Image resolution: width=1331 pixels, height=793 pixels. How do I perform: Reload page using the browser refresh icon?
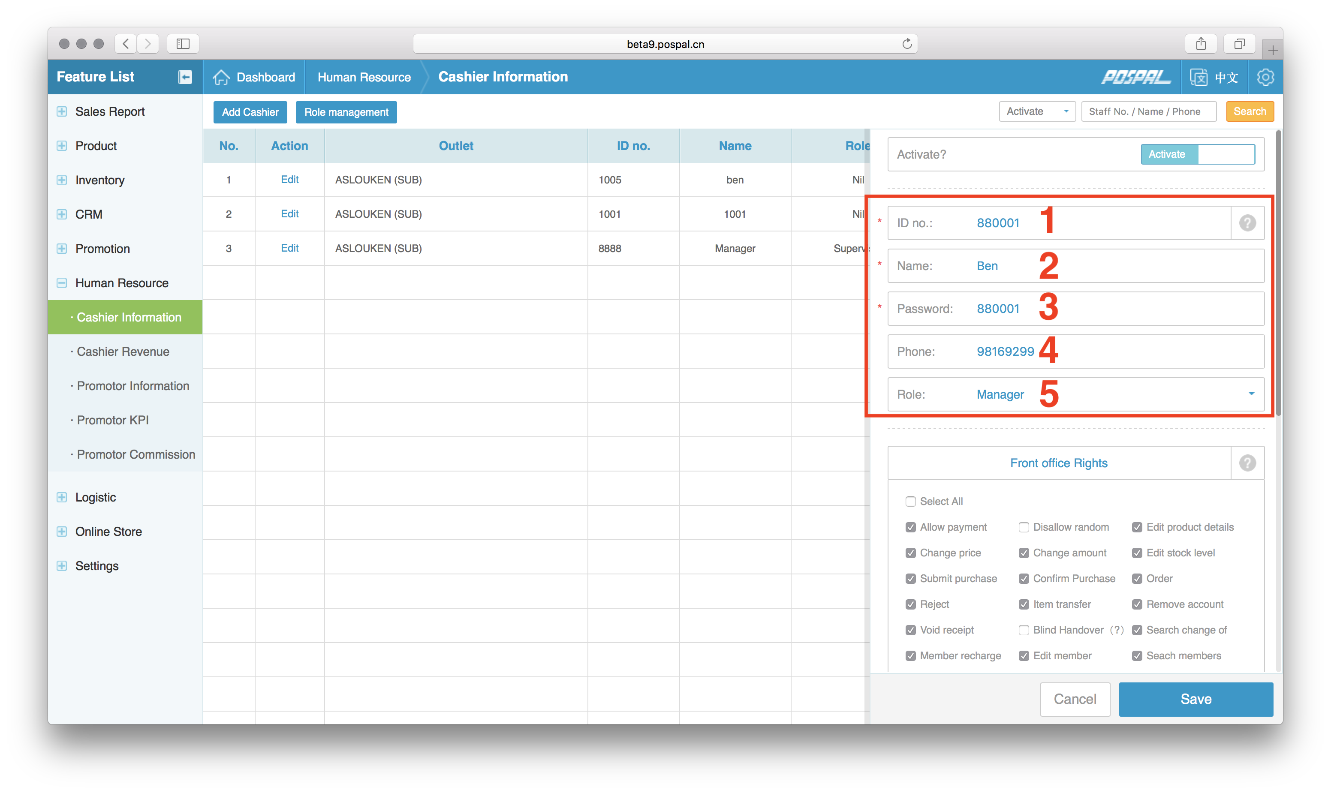906,44
